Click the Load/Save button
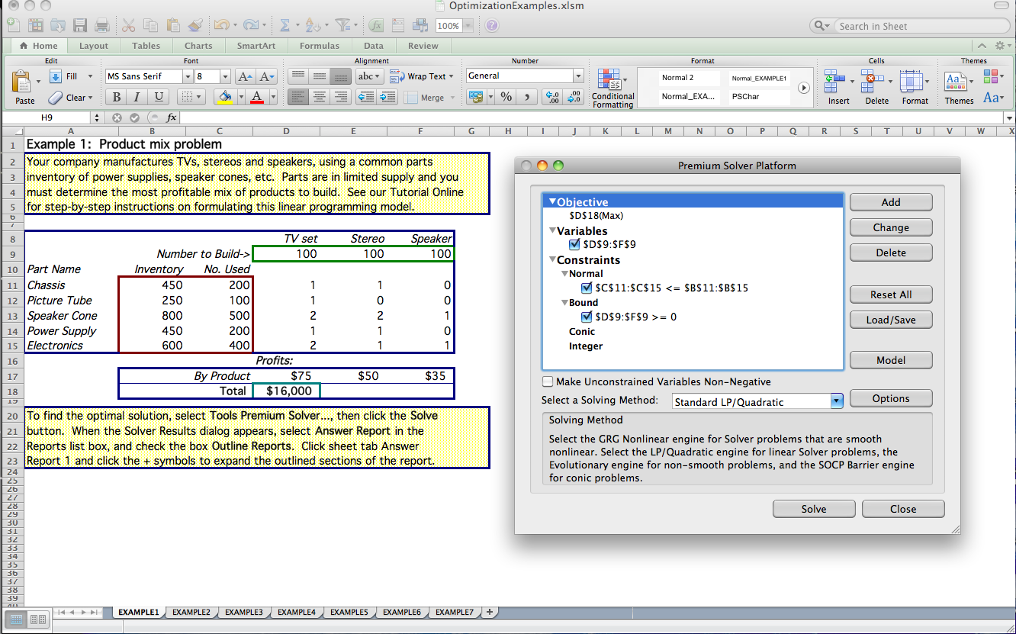 (890, 320)
